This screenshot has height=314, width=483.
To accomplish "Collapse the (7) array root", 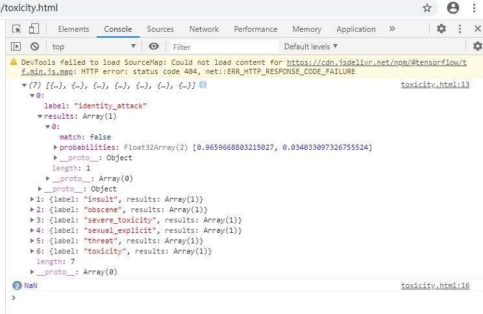I will coord(24,85).
